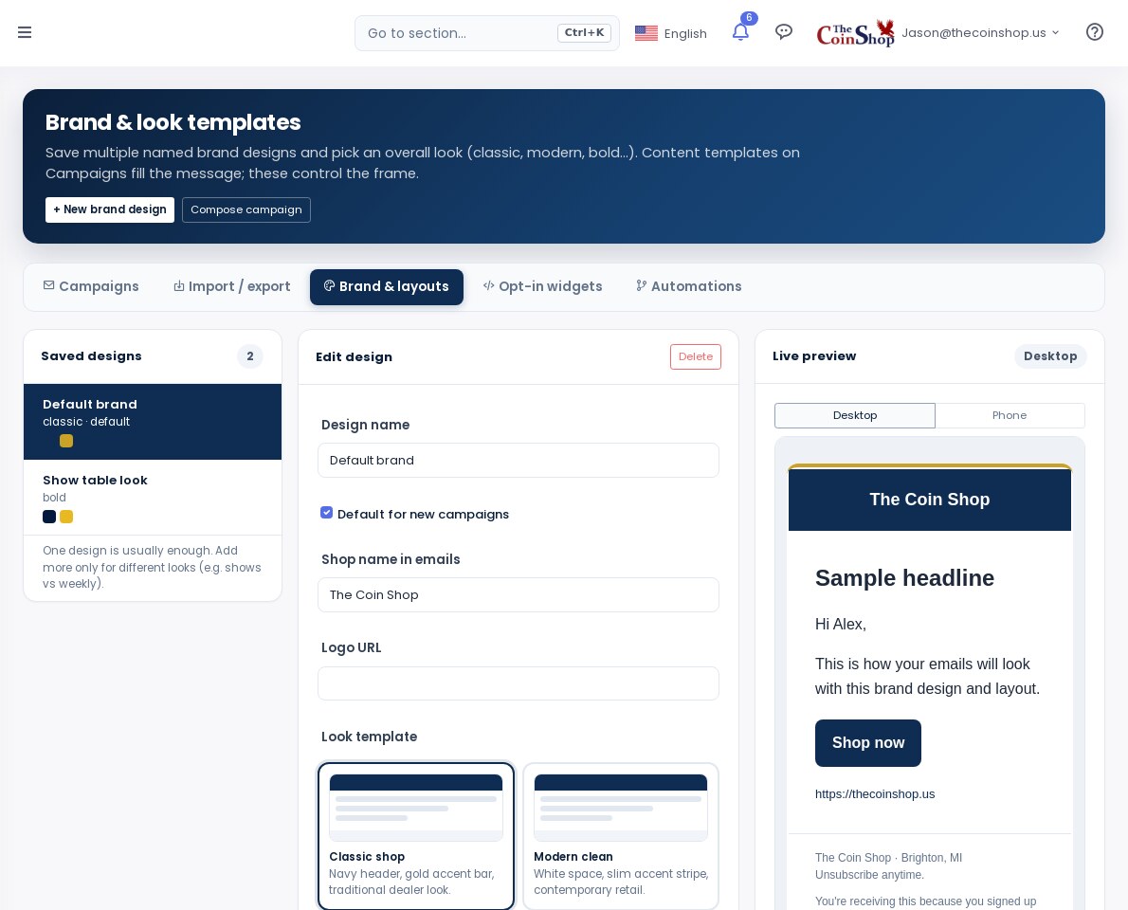
Task: Click the Shop now preview button
Action: click(867, 743)
